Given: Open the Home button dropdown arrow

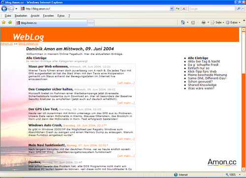Looking at the screenshot, I should point(187,23).
